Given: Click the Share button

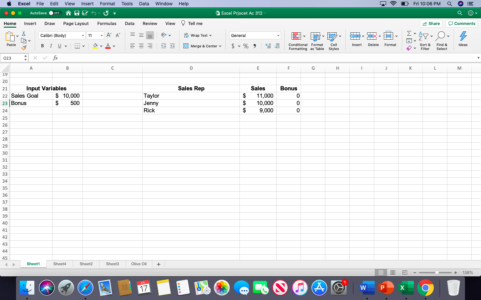Looking at the screenshot, I should click(431, 23).
